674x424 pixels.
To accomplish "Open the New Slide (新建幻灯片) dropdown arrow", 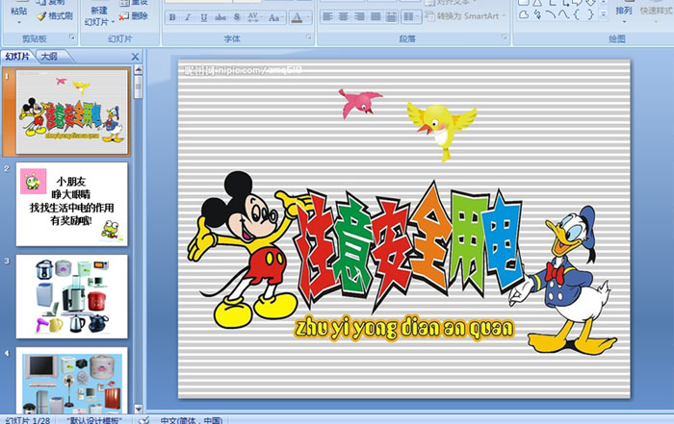I will [113, 22].
